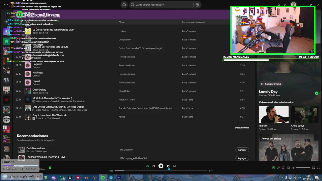Click the Windows system volume tray icon
The height and width of the screenshot is (181, 322).
point(295,178)
